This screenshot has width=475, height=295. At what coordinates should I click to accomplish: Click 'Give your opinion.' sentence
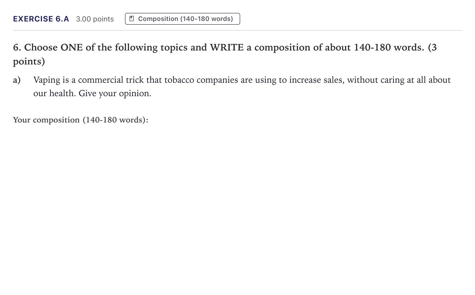tap(115, 93)
